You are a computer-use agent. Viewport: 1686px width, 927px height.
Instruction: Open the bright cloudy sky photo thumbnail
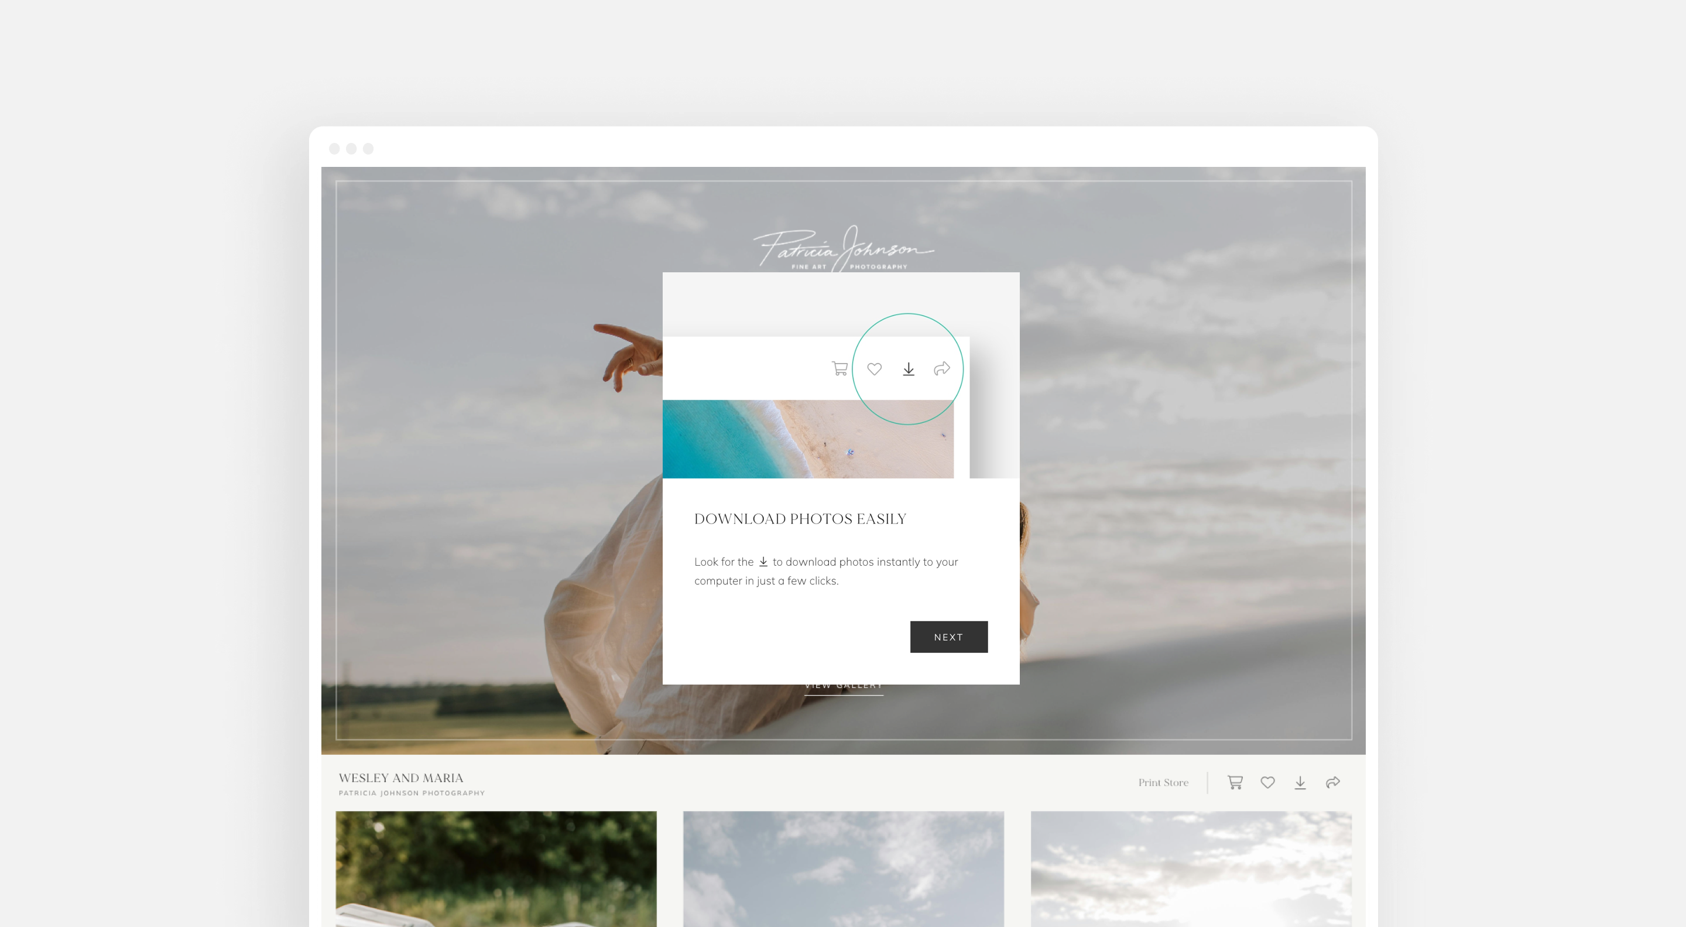point(1191,869)
